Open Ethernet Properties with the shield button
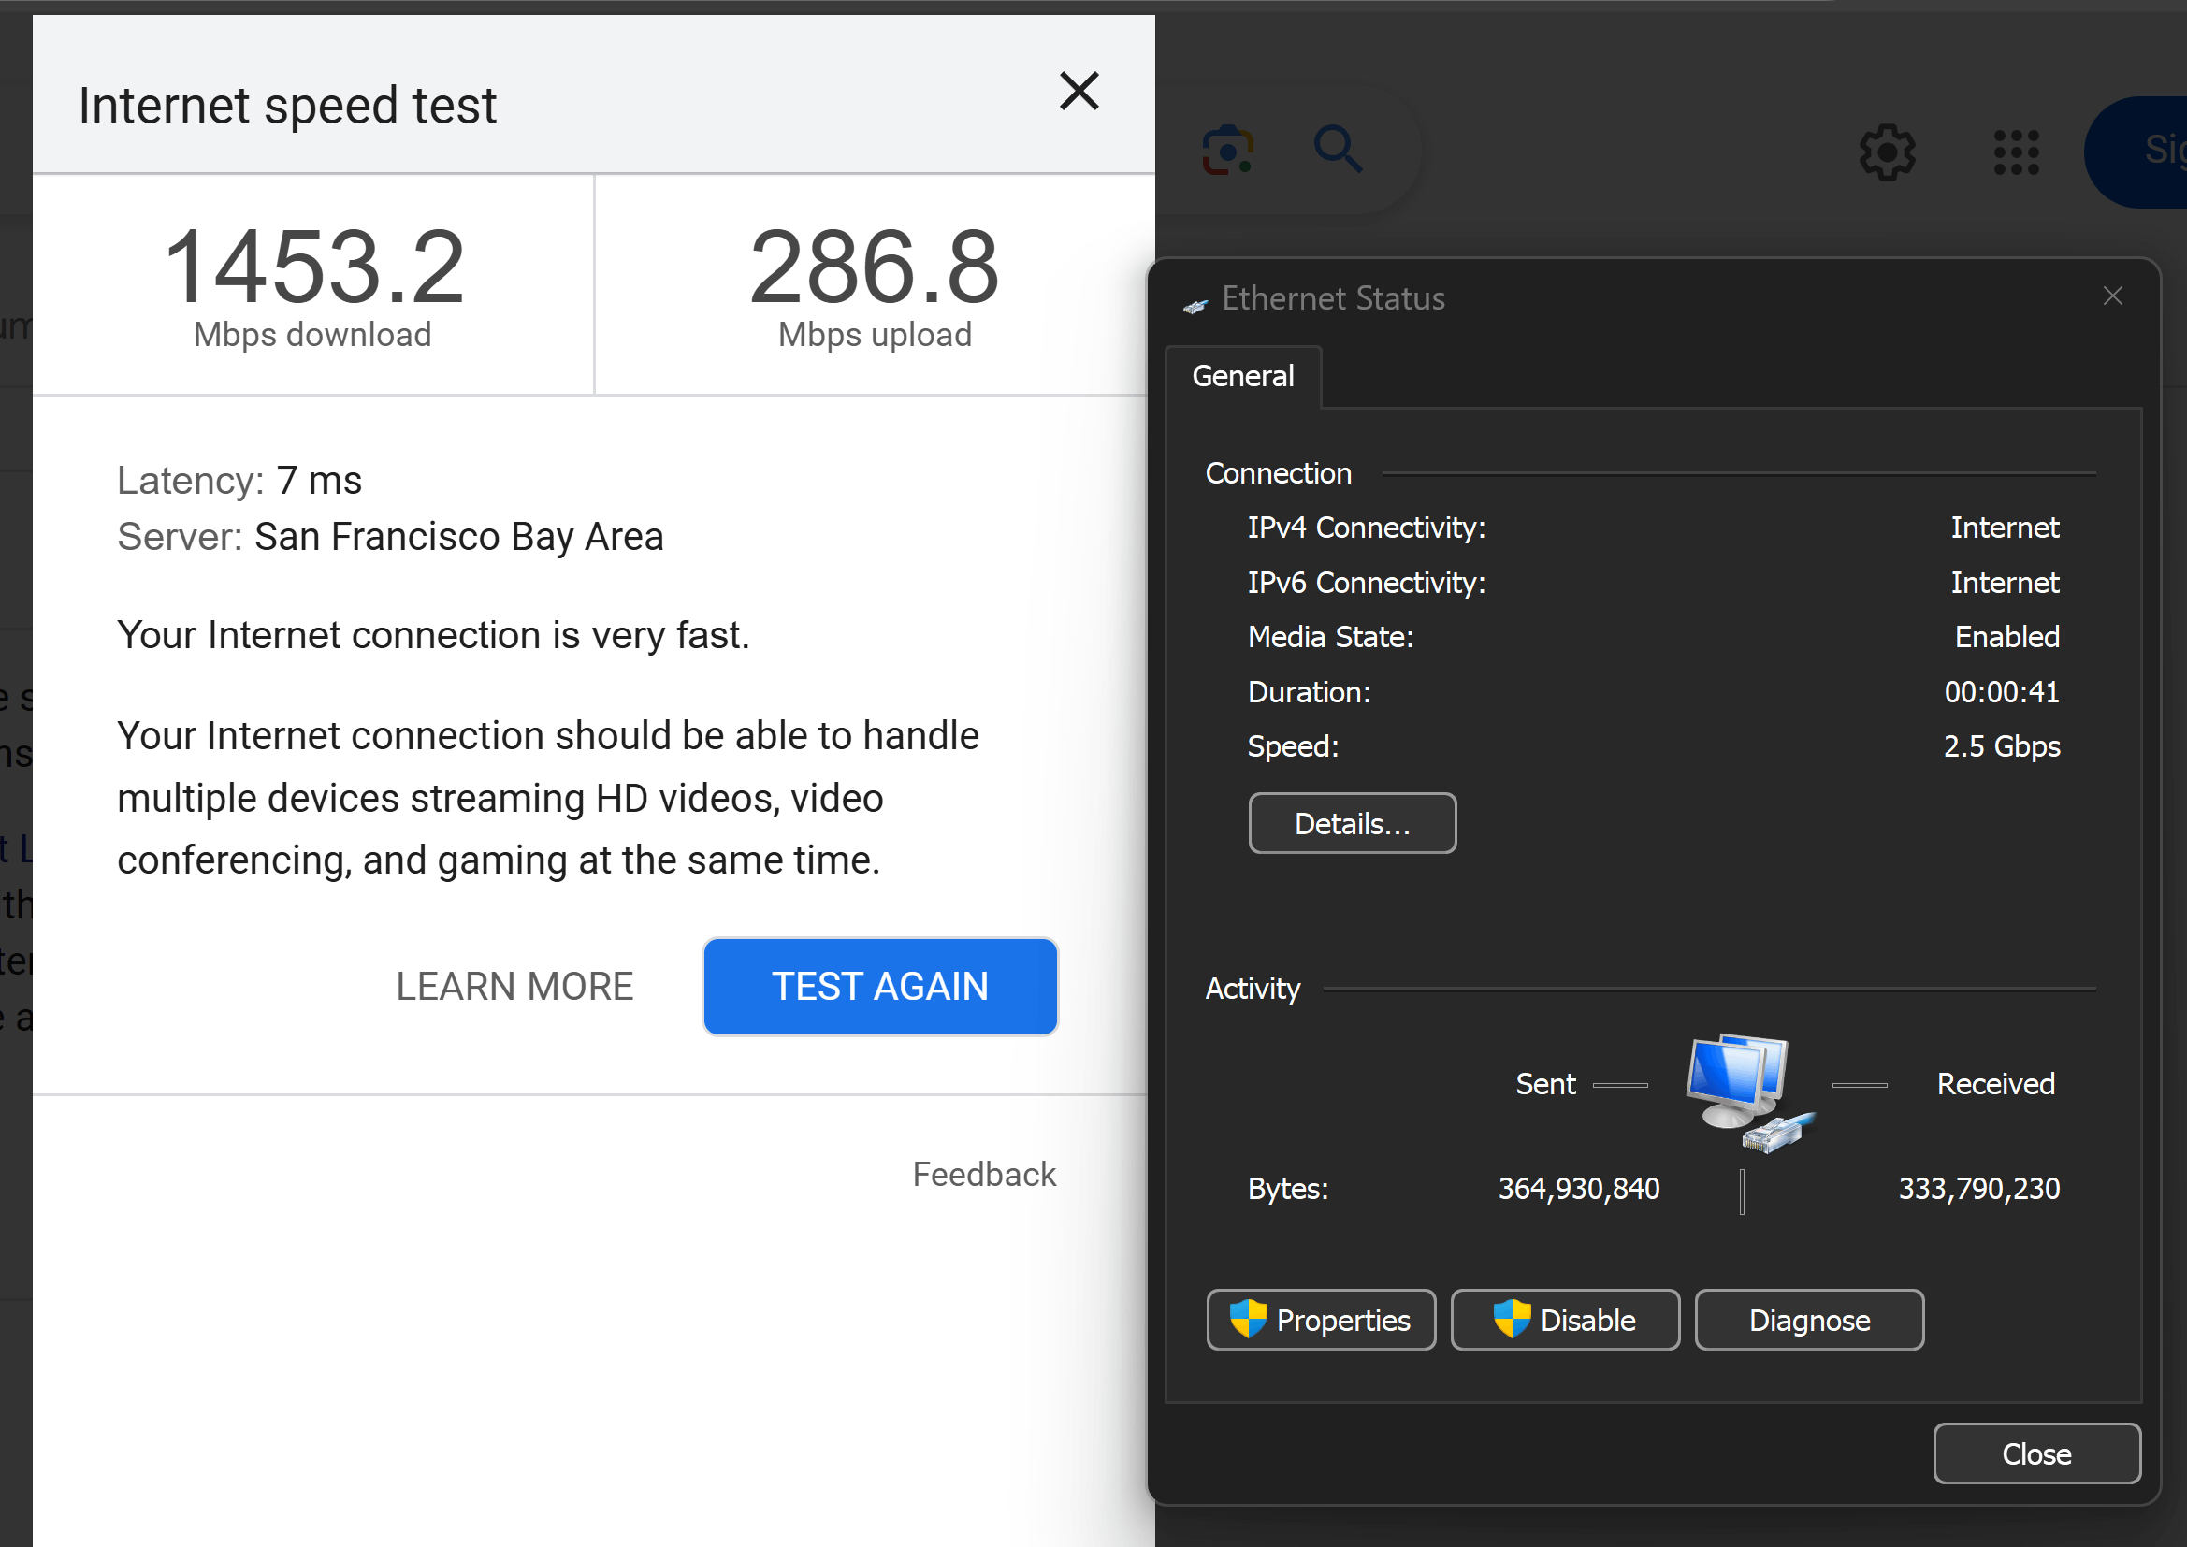 pos(1320,1320)
